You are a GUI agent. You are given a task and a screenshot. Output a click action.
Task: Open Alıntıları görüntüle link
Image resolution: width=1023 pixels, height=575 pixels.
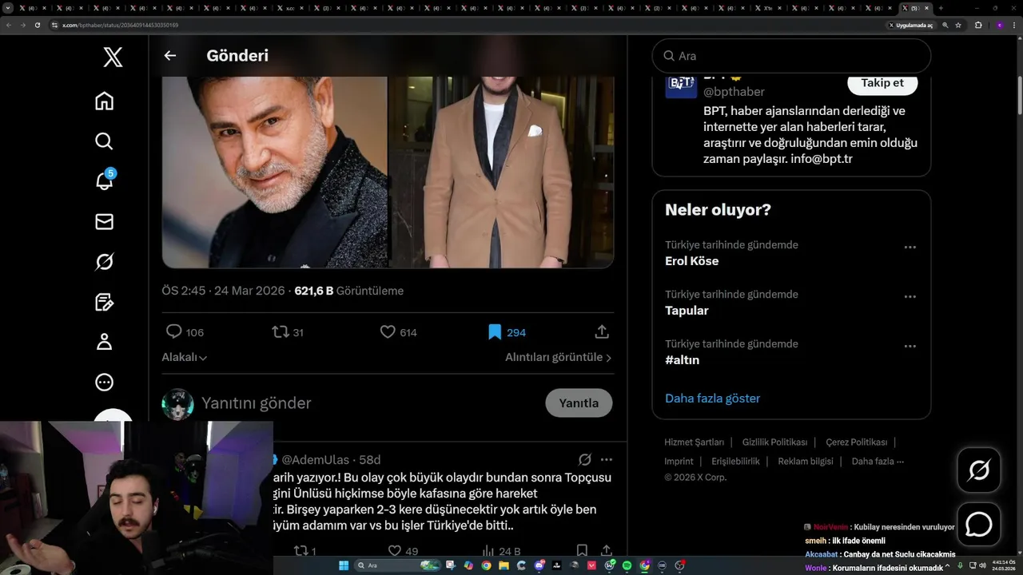click(x=558, y=357)
